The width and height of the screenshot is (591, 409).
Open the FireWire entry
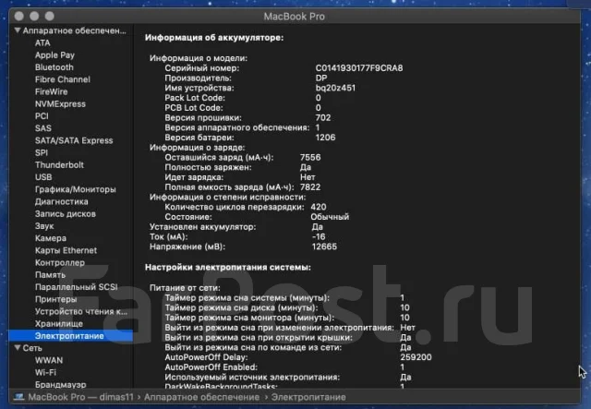click(x=52, y=91)
